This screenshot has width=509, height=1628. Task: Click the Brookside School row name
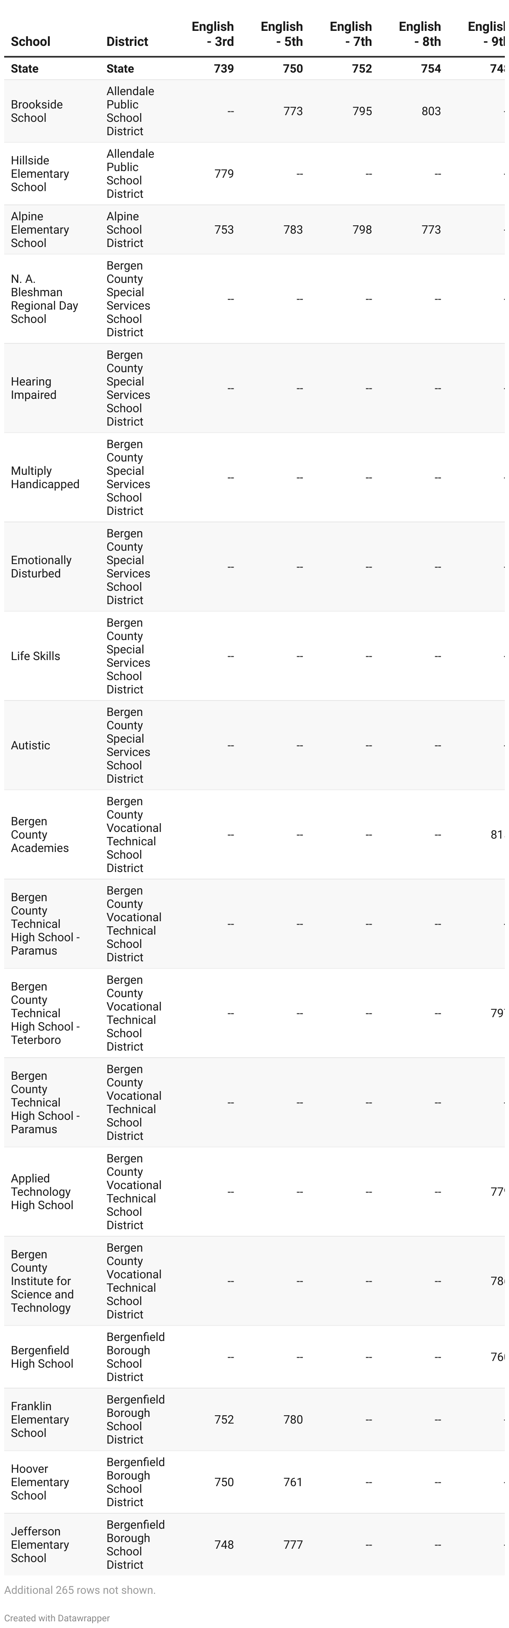pyautogui.click(x=37, y=111)
